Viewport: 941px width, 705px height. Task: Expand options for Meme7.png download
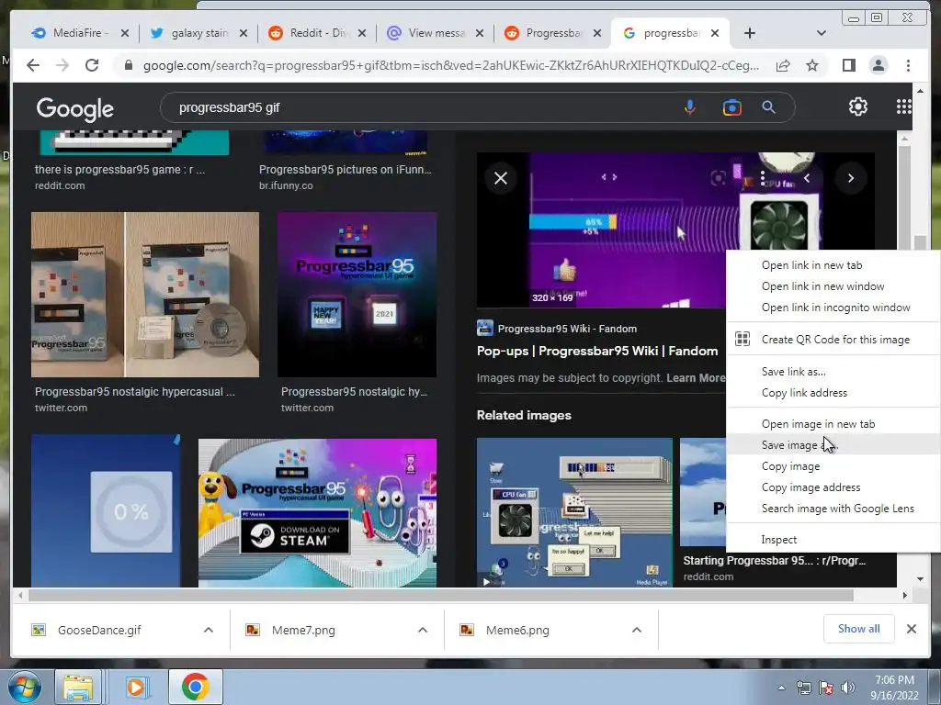tap(423, 630)
